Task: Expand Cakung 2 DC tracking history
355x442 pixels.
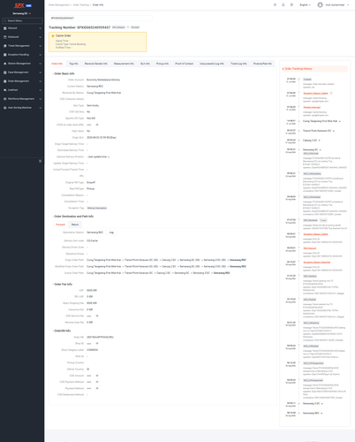Action: click(320, 141)
